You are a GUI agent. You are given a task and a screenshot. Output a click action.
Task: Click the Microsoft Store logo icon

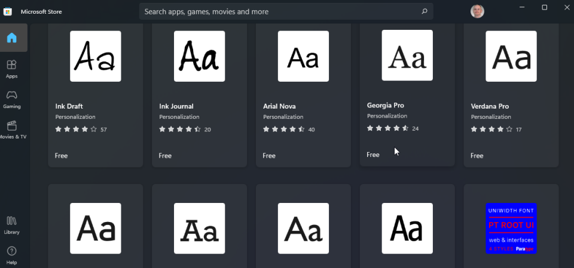7,12
